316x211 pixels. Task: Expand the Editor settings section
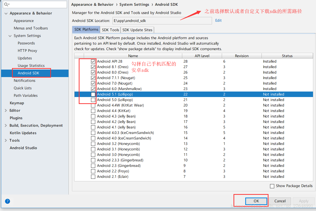(x=6, y=110)
